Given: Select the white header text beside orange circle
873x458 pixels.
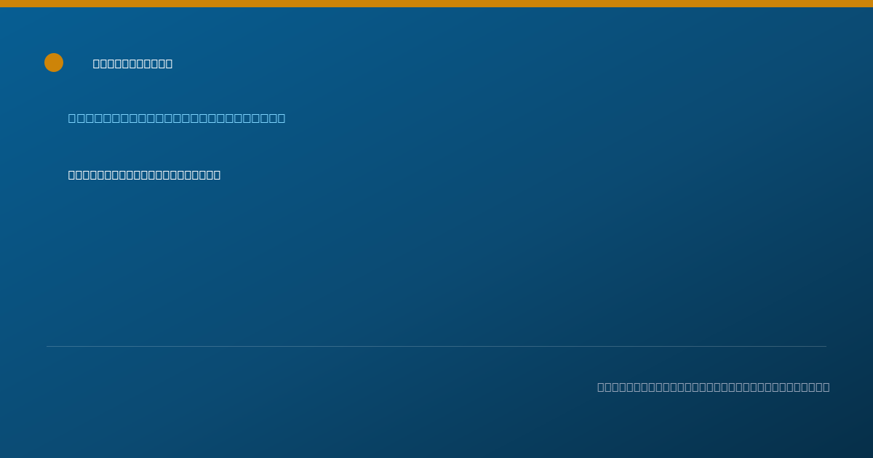Looking at the screenshot, I should 132,64.
